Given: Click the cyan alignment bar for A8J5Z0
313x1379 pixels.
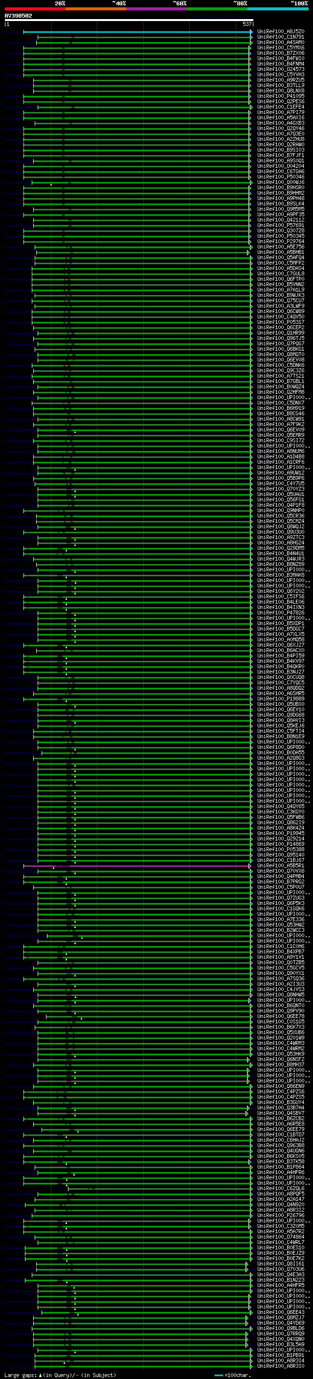Looking at the screenshot, I should coord(137,32).
